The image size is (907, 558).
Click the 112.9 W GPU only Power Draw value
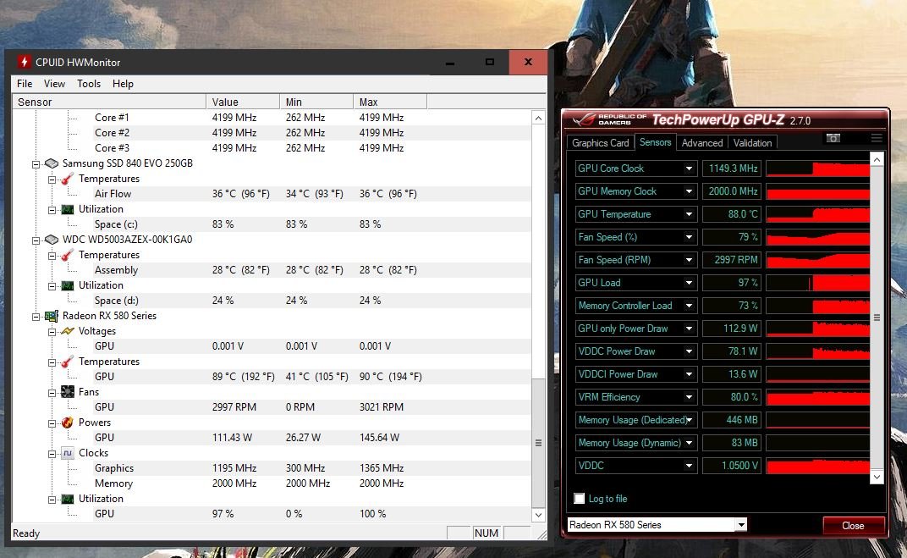click(x=733, y=329)
